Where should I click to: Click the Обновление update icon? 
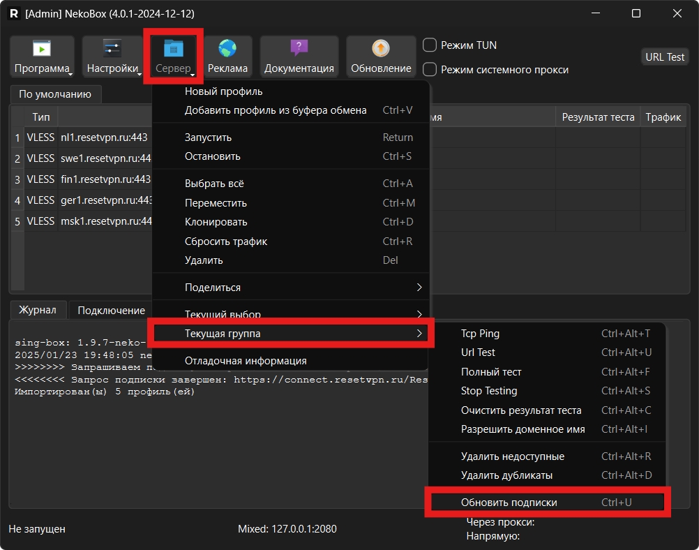(x=381, y=49)
